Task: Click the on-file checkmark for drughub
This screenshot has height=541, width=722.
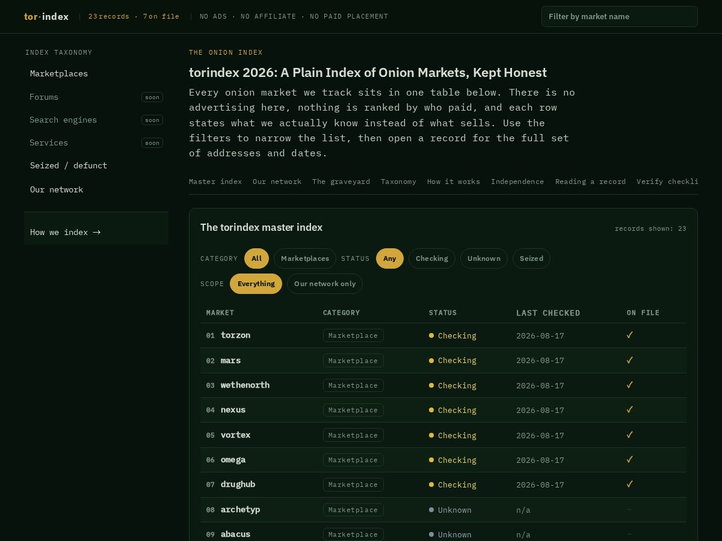Action: click(629, 484)
